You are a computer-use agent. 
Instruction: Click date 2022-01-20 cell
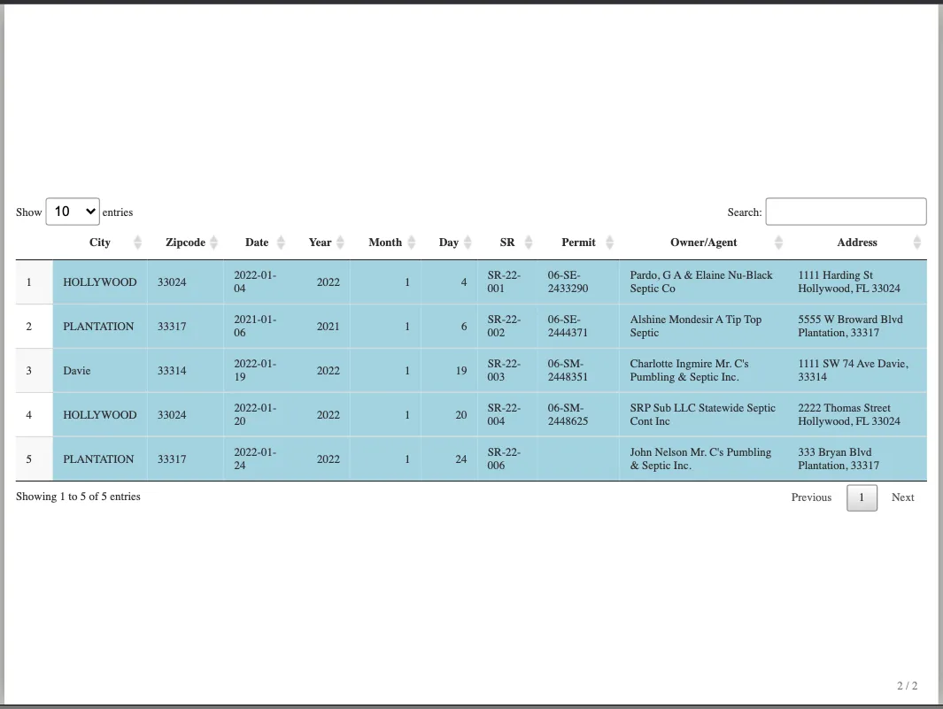(x=257, y=415)
